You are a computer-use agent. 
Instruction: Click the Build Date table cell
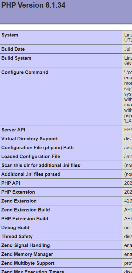(x=61, y=49)
